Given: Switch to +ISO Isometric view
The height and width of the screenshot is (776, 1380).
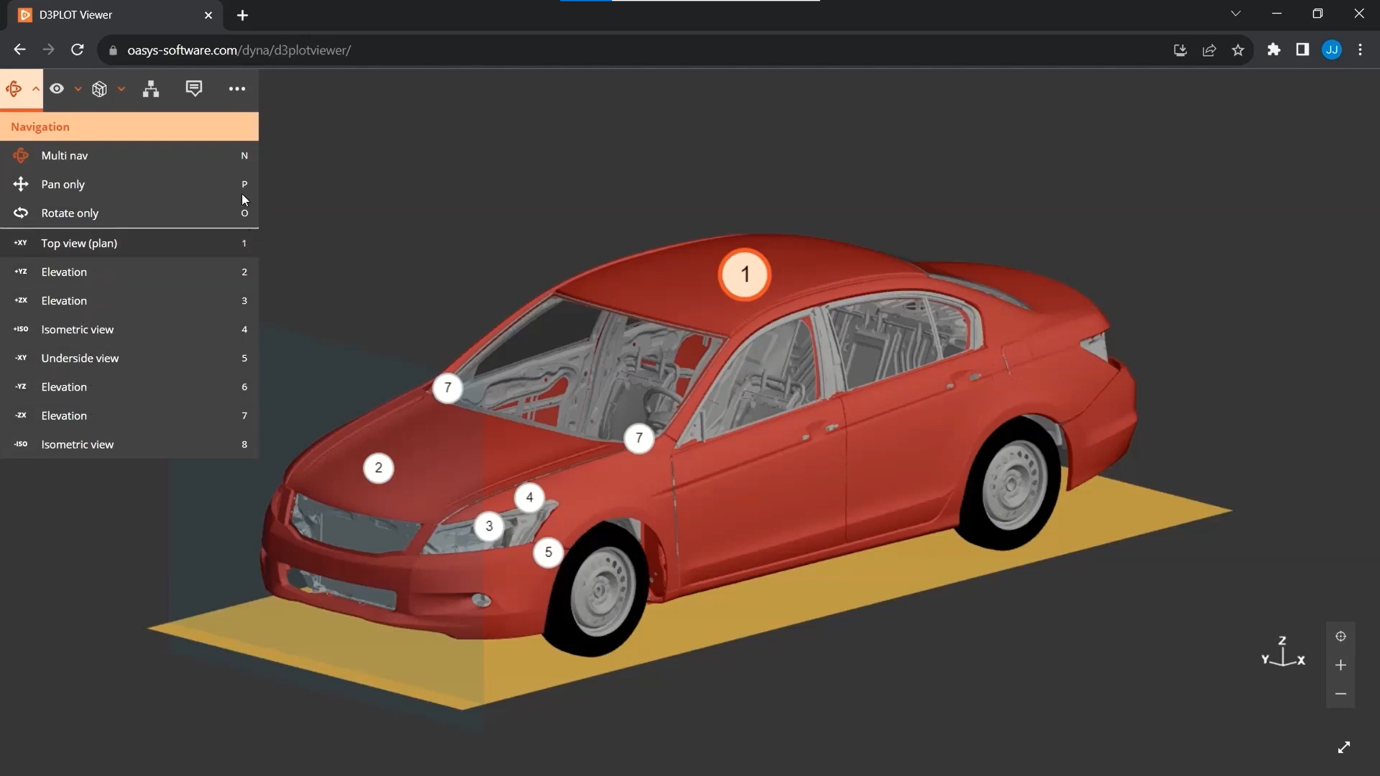Looking at the screenshot, I should pos(129,329).
